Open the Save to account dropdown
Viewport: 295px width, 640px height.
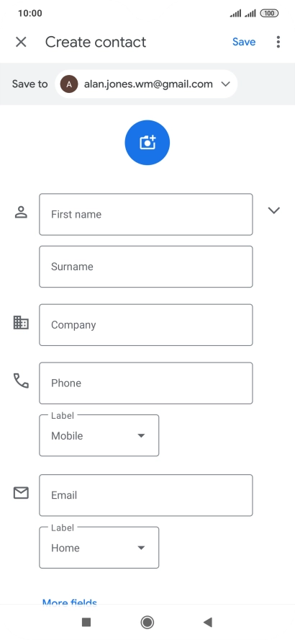[x=146, y=84]
